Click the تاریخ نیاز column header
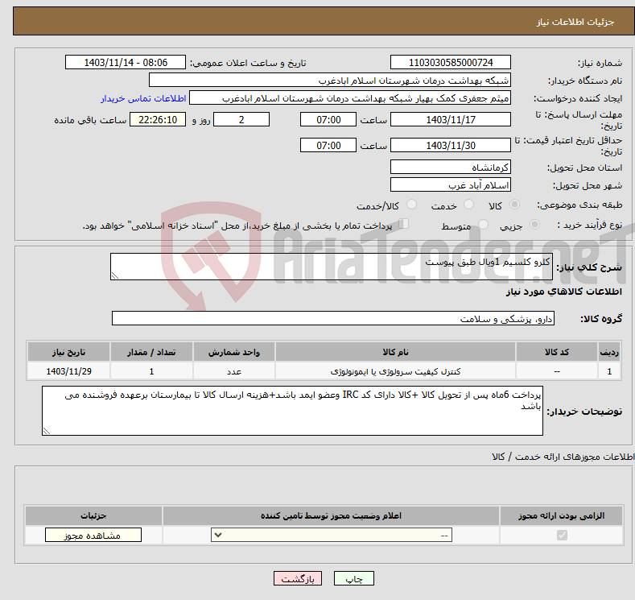The image size is (635, 600). [68, 353]
